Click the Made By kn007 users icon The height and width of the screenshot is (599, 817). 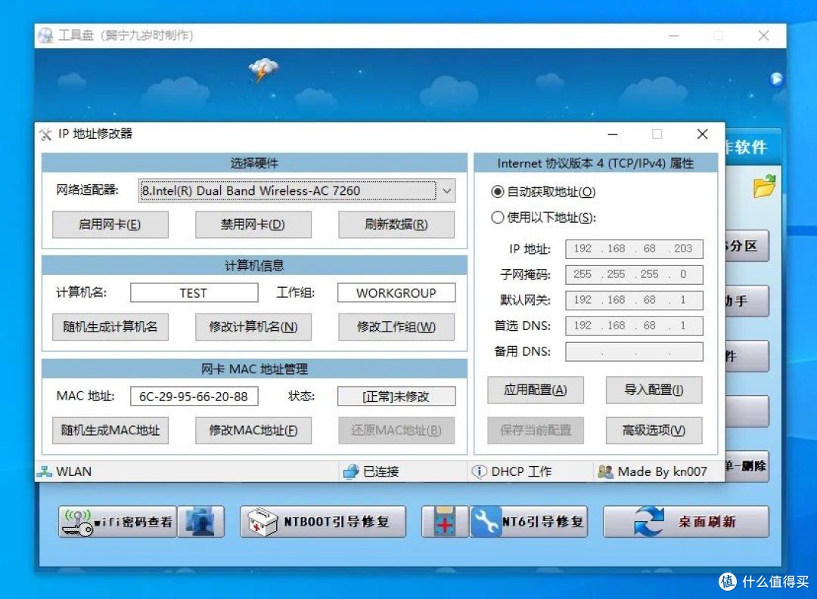[x=605, y=471]
